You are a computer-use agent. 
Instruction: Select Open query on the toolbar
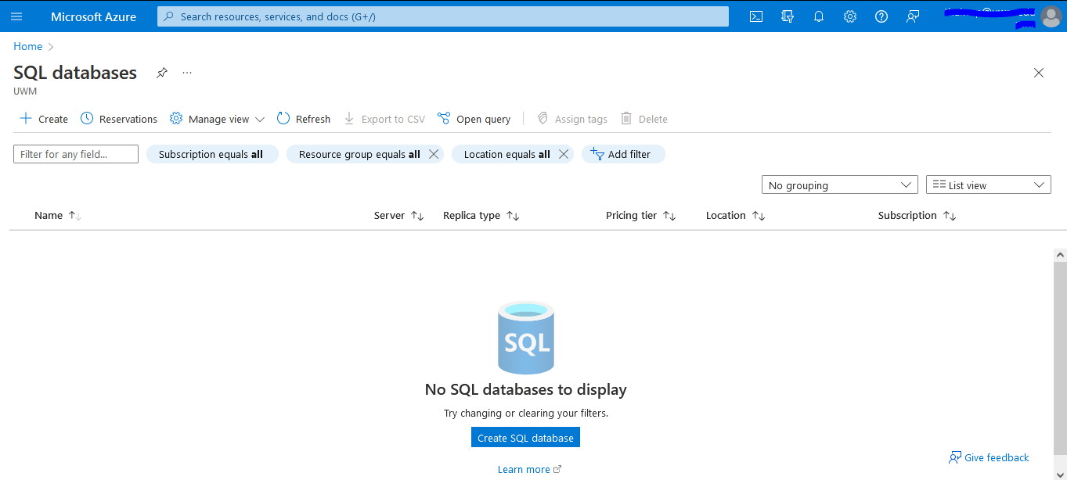coord(474,118)
